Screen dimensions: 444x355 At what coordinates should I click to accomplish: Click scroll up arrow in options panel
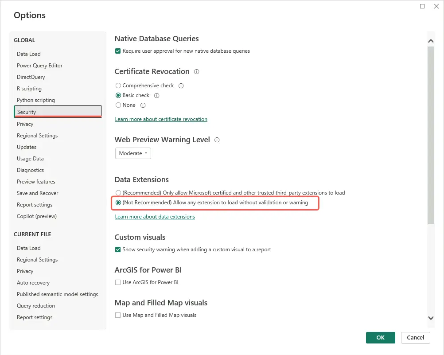[x=431, y=41]
